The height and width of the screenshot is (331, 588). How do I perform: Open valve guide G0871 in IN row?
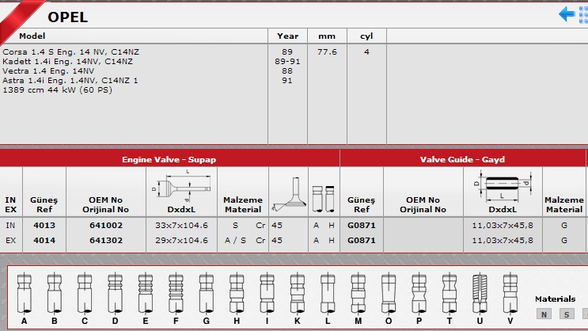[361, 226]
